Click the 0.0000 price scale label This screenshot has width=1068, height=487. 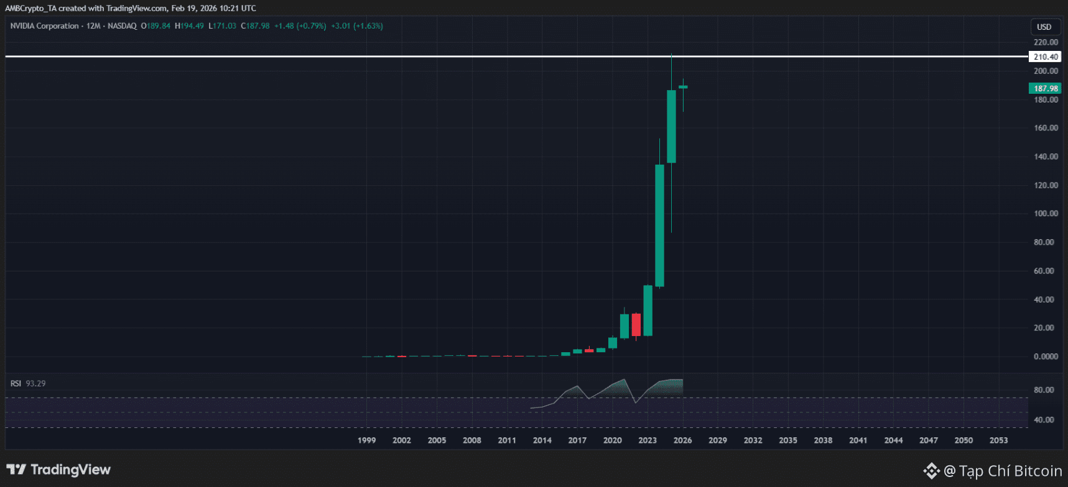pos(1046,357)
